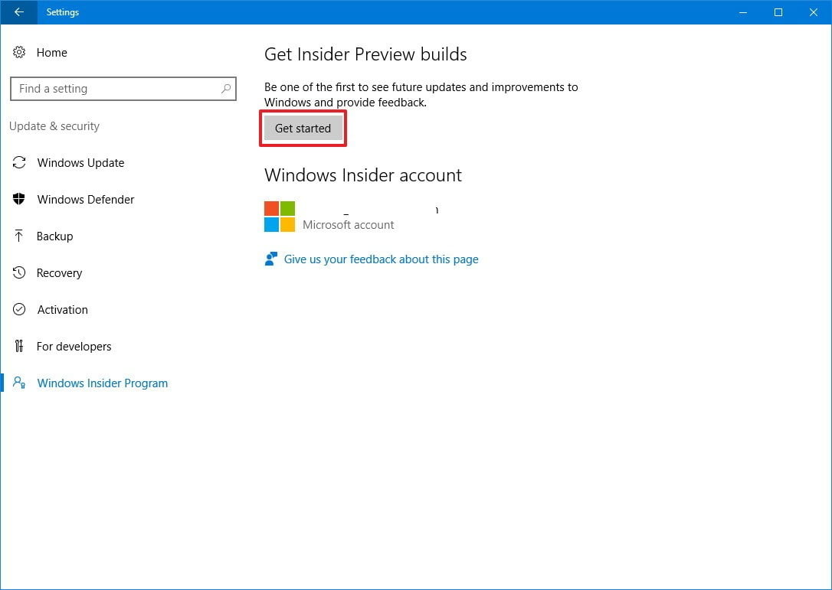832x590 pixels.
Task: Click the magnifier icon in search box
Action: tap(225, 89)
